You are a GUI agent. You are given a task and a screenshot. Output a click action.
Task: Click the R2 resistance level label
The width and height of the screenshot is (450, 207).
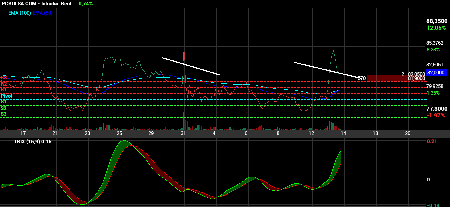[x=4, y=84]
